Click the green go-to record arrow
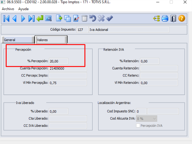This screenshot has width=192, height=144. click(40, 18)
